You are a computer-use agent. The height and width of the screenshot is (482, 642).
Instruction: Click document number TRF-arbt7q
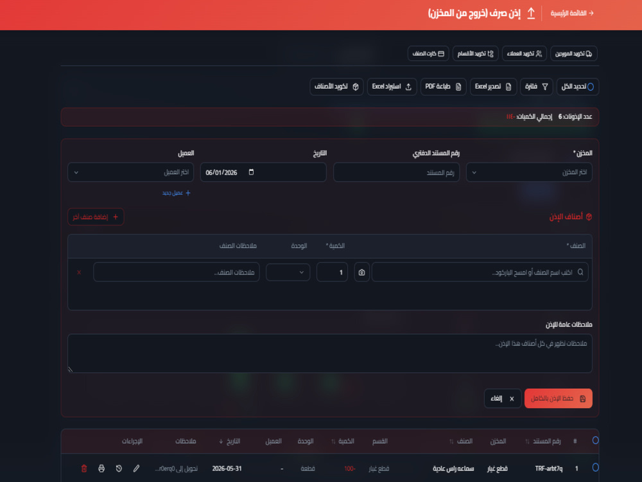pos(549,469)
